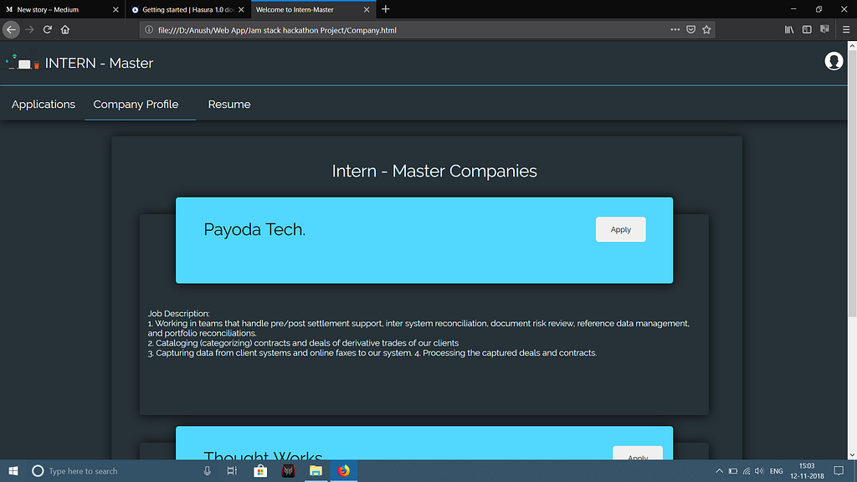Click scrollbar down arrow
Screen dimensions: 857x482
pyautogui.click(x=852, y=454)
